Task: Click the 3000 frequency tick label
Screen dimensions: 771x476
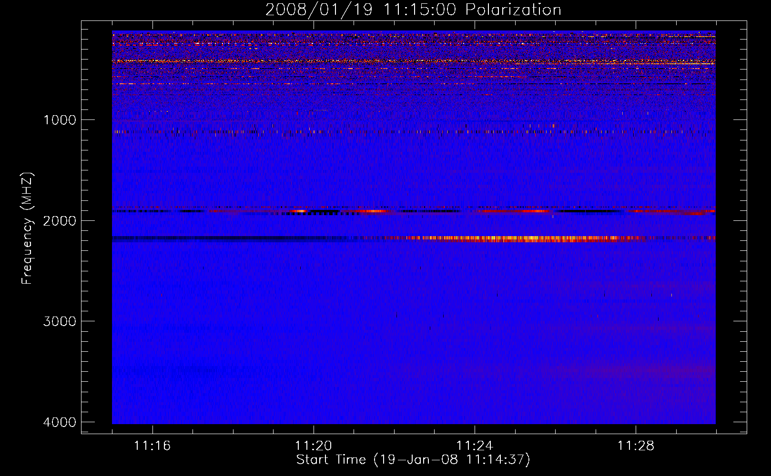Action: pos(60,321)
